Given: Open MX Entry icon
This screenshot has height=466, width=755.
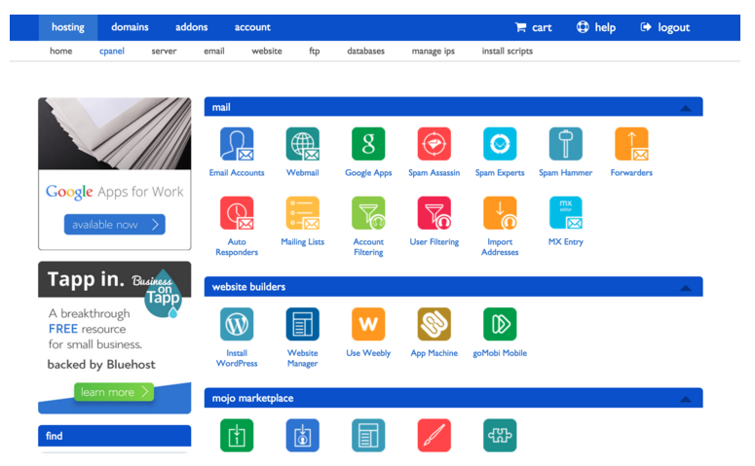Looking at the screenshot, I should click(566, 213).
